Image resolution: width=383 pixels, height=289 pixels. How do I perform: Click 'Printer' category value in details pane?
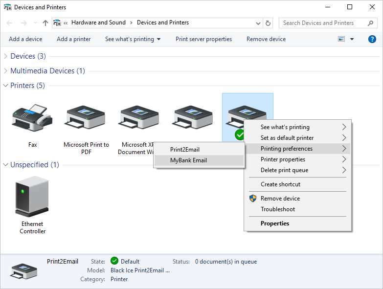coord(119,279)
